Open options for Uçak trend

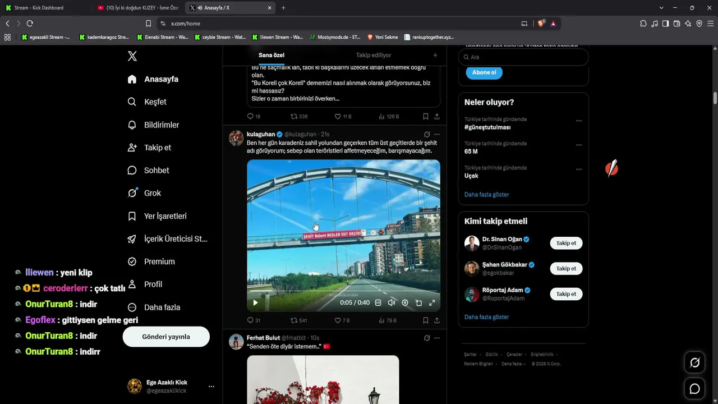579,169
